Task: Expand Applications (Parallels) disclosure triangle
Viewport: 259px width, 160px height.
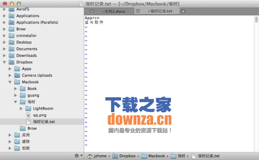Action: pyautogui.click(x=4, y=22)
